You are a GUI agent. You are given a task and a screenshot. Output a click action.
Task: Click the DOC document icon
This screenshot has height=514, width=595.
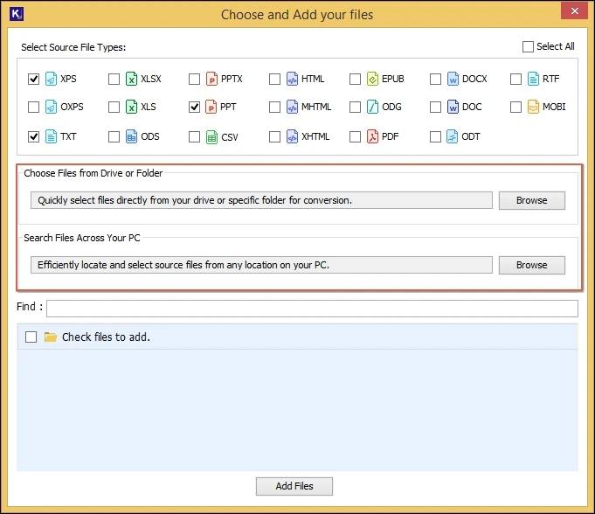[x=453, y=107]
